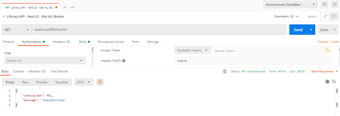Click the search magnifier icon in response
340x116 pixels.
click(x=334, y=81)
